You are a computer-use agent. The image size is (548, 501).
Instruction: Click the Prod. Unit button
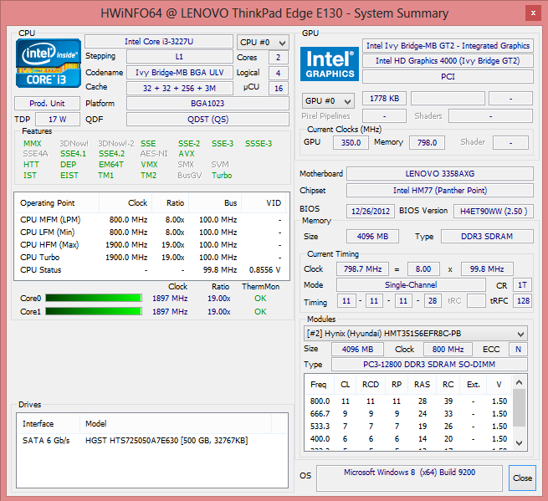tap(47, 104)
